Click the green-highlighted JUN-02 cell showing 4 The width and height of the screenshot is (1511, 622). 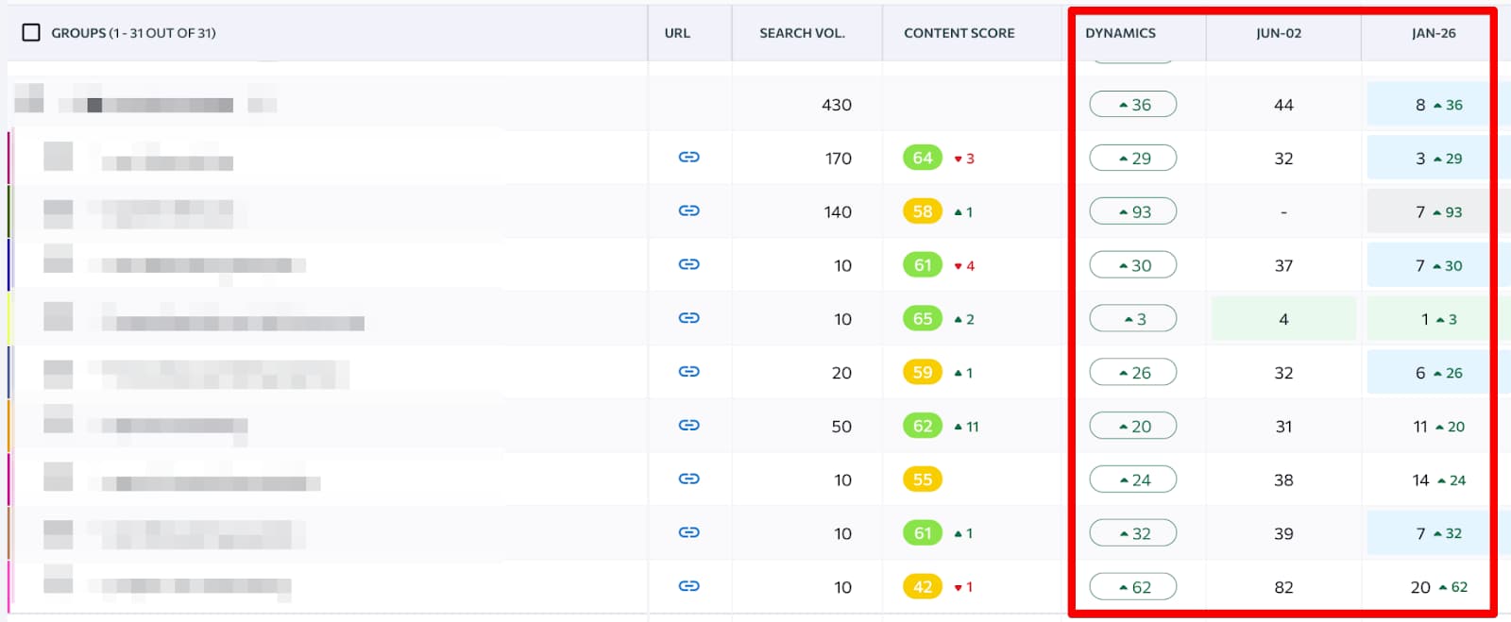coord(1282,319)
